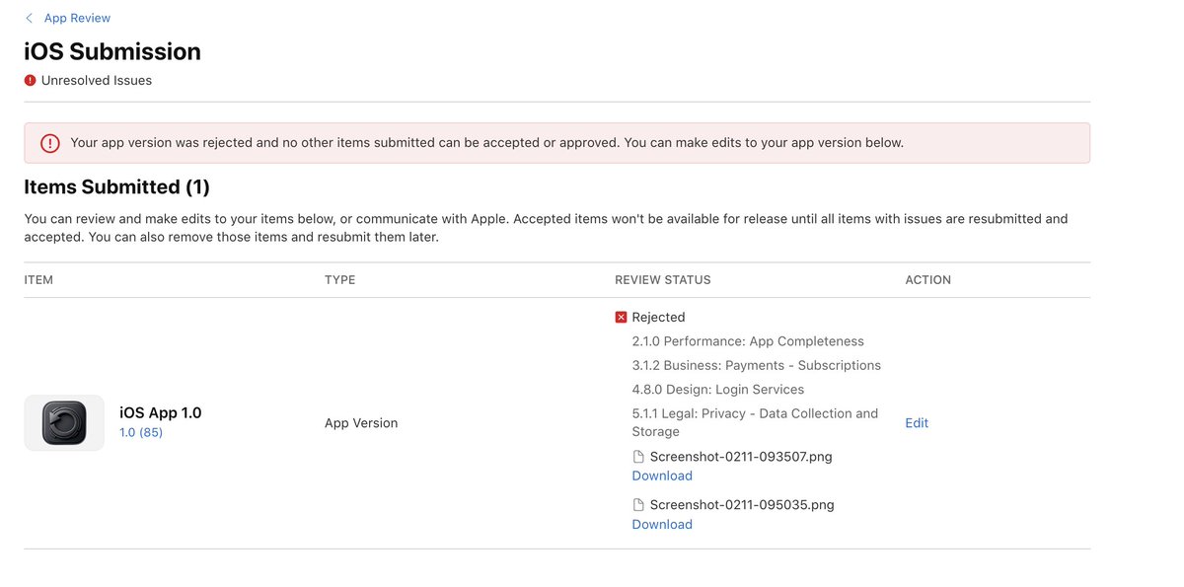
Task: Click file icon for Screenshot-0211-093507.png
Action: pyautogui.click(x=638, y=457)
